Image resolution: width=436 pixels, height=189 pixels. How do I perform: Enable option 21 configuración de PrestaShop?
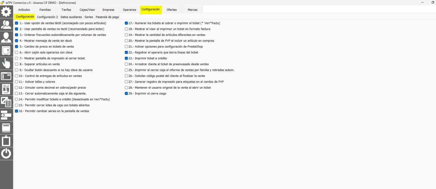point(126,47)
